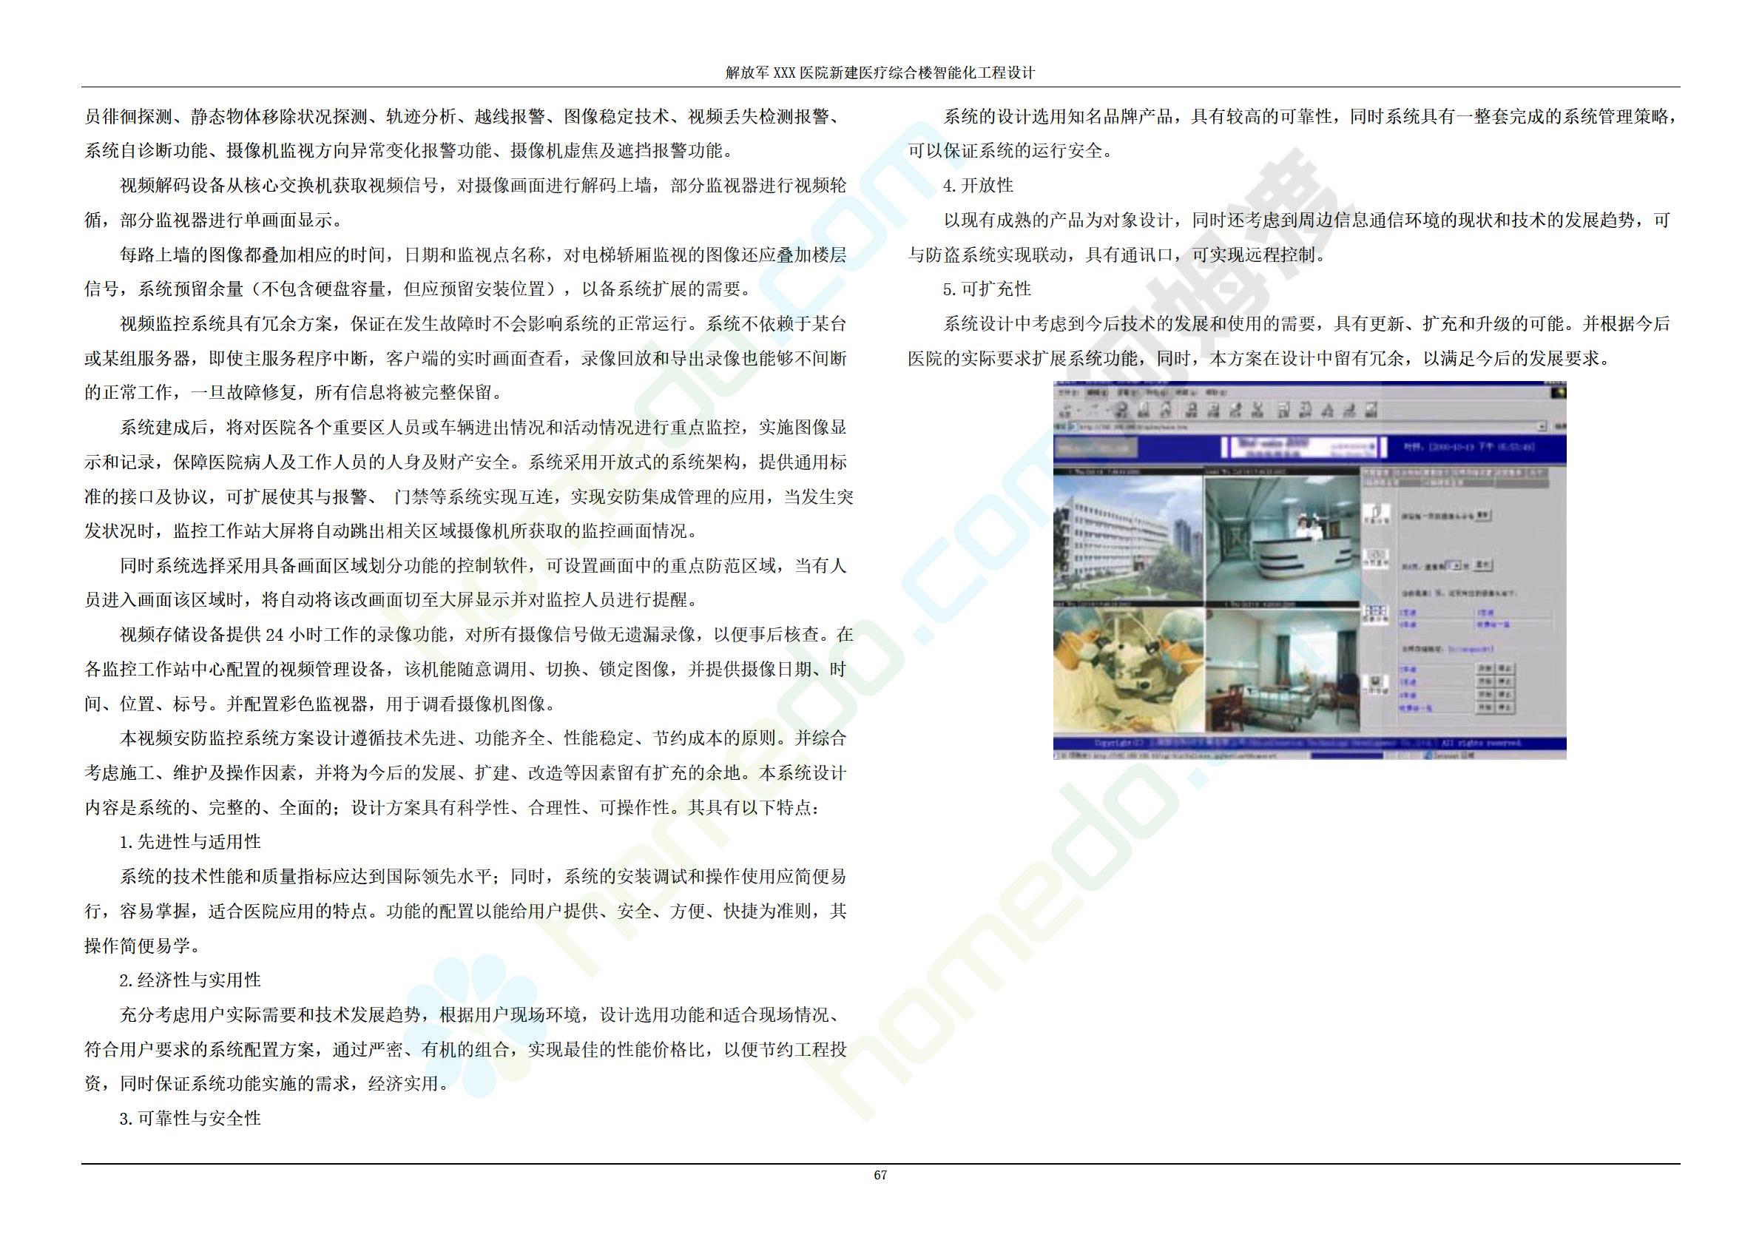The image size is (1762, 1246).
Task: Click heading '5.可扩充性'
Action: (x=987, y=289)
